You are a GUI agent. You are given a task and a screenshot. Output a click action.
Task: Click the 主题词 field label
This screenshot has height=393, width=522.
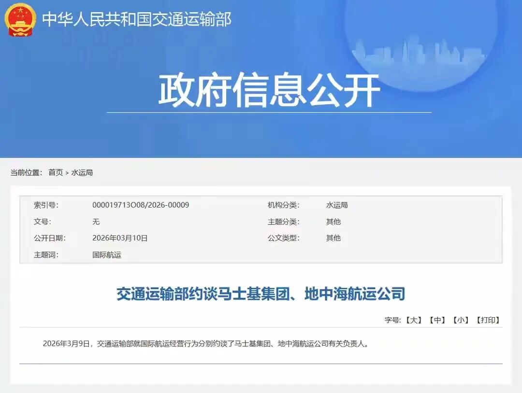point(46,255)
